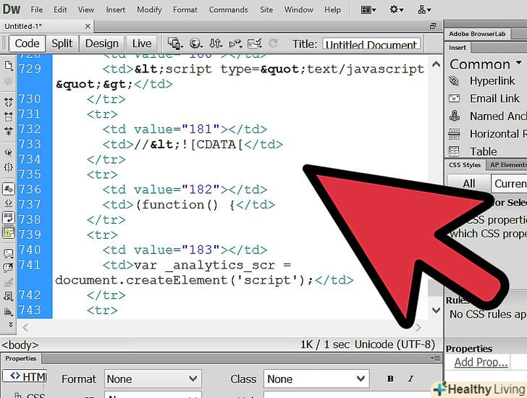Viewport: 527px width, 398px height.
Task: Open the File menu
Action: point(37,9)
